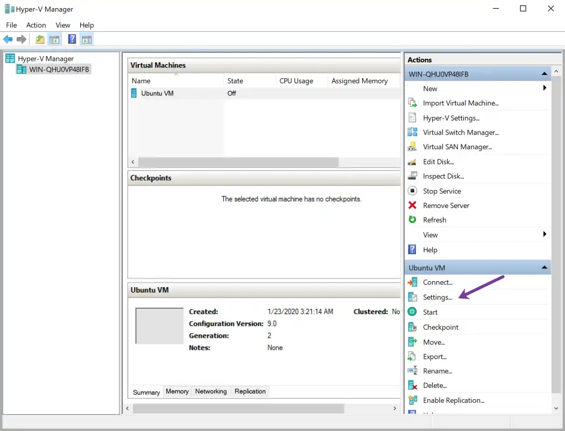The image size is (565, 431).
Task: Collapse the WIN-QHU0VP48IFB actions section
Action: click(544, 74)
